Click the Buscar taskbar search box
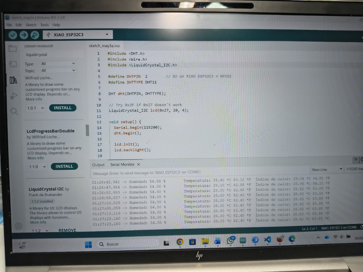Screen dimensions: 363x272 pos(128,244)
